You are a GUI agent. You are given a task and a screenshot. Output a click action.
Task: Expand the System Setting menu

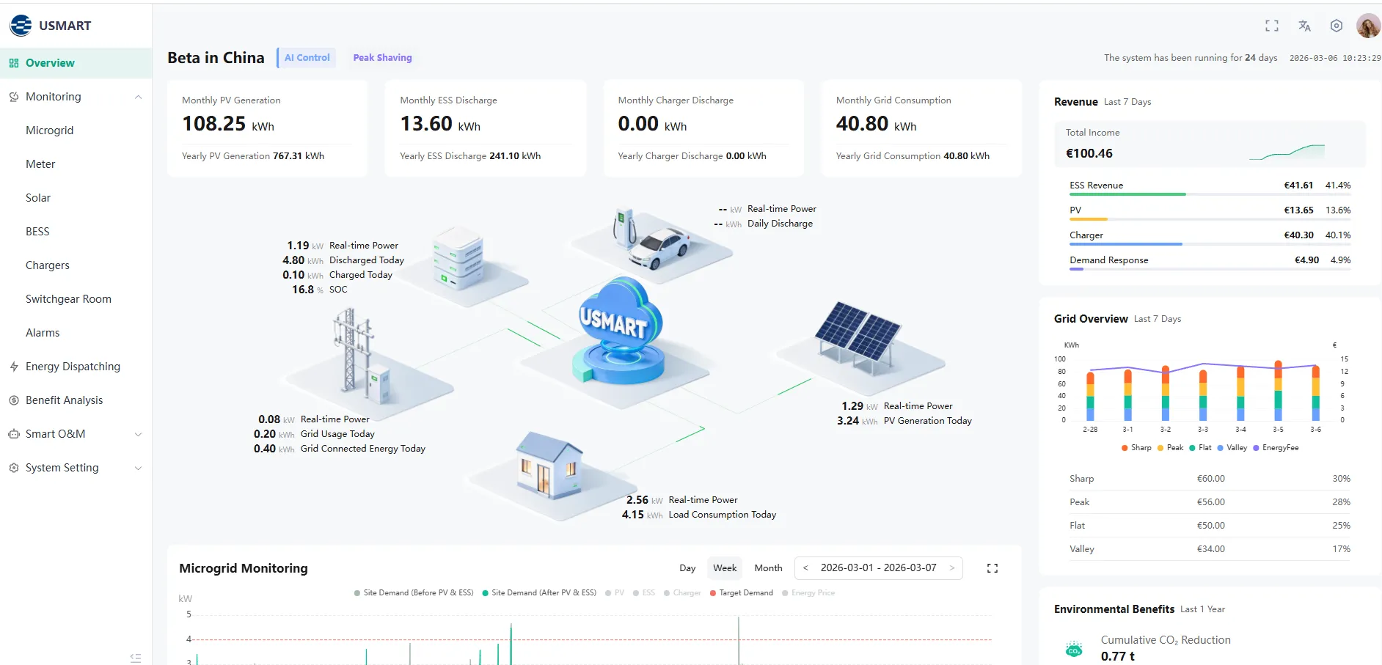pos(139,467)
